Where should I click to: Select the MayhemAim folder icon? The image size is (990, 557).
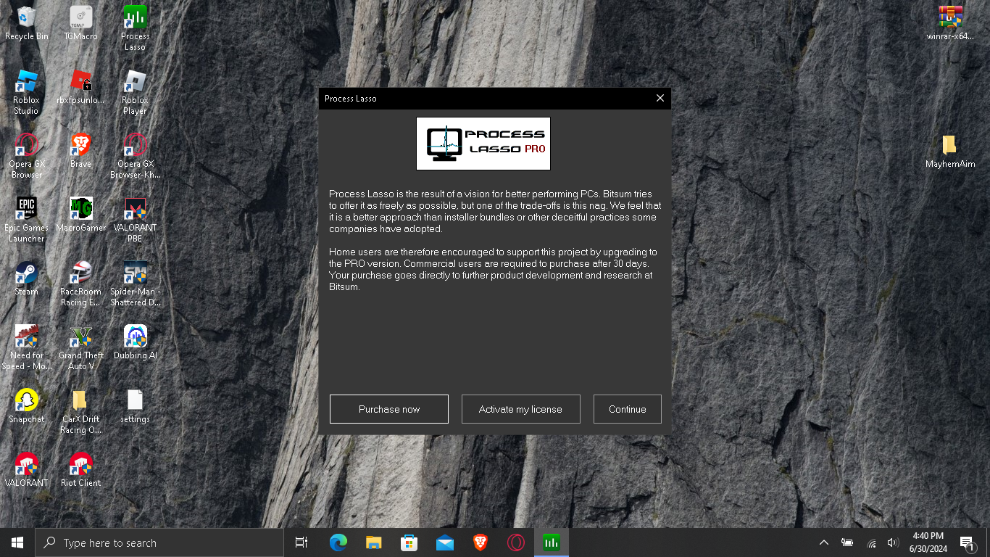pos(950,151)
